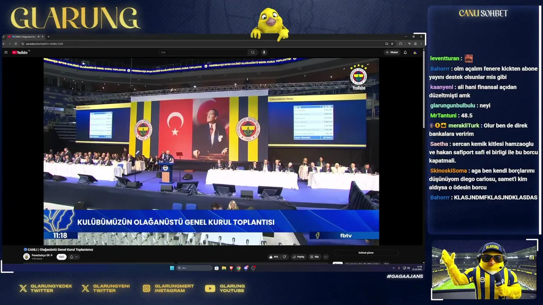
Task: Click the username SkinoskiSoma in the chat
Action: [448, 171]
